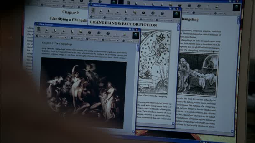255x143 pixels.
Task: Expand Entertainment dropdown in the Chapter 9 back window
Action: click(x=201, y=13)
